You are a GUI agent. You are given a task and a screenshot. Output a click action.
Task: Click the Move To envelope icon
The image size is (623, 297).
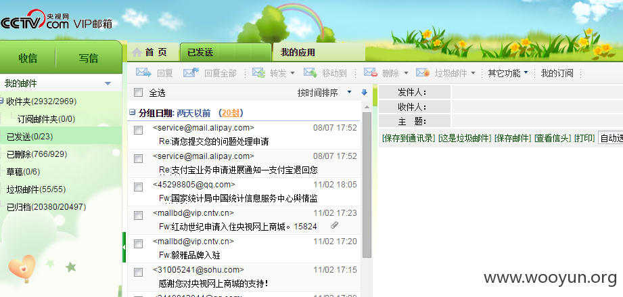point(310,73)
